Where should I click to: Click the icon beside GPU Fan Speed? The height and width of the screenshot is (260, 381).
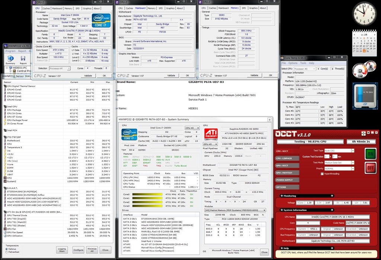5,232
